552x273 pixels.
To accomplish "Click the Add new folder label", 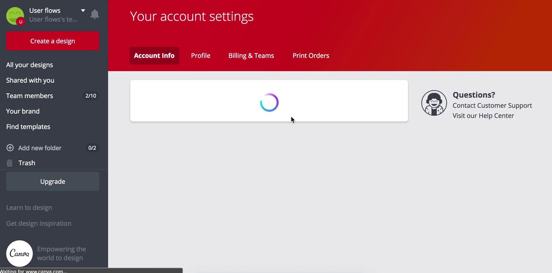I will pos(40,148).
